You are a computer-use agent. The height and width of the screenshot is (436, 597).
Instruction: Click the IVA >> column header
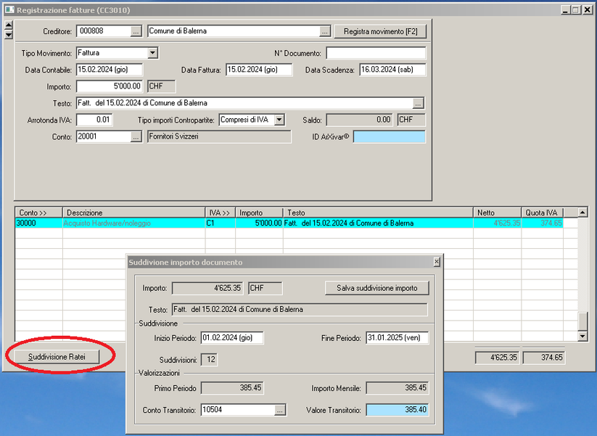pyautogui.click(x=220, y=213)
